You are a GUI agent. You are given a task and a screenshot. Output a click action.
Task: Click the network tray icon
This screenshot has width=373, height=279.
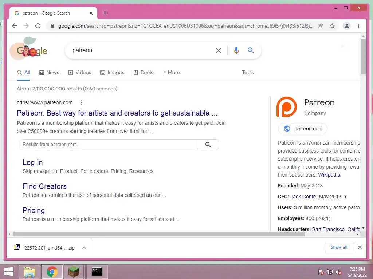pos(330,272)
